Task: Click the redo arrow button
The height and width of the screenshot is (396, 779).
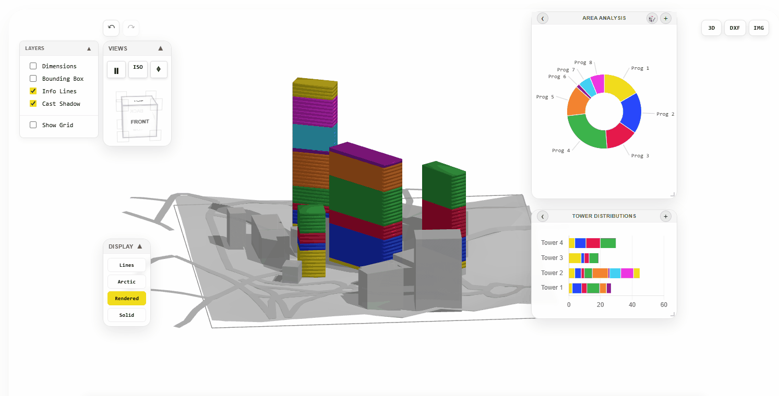Action: 131,27
